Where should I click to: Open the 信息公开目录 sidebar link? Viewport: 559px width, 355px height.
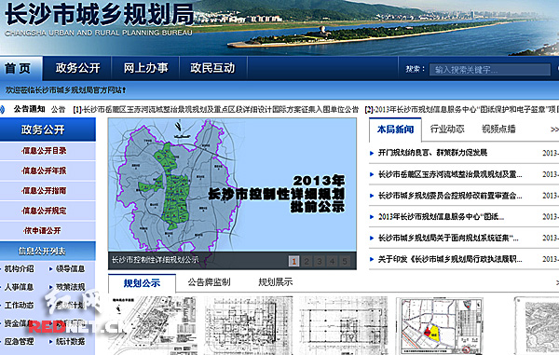(44, 151)
